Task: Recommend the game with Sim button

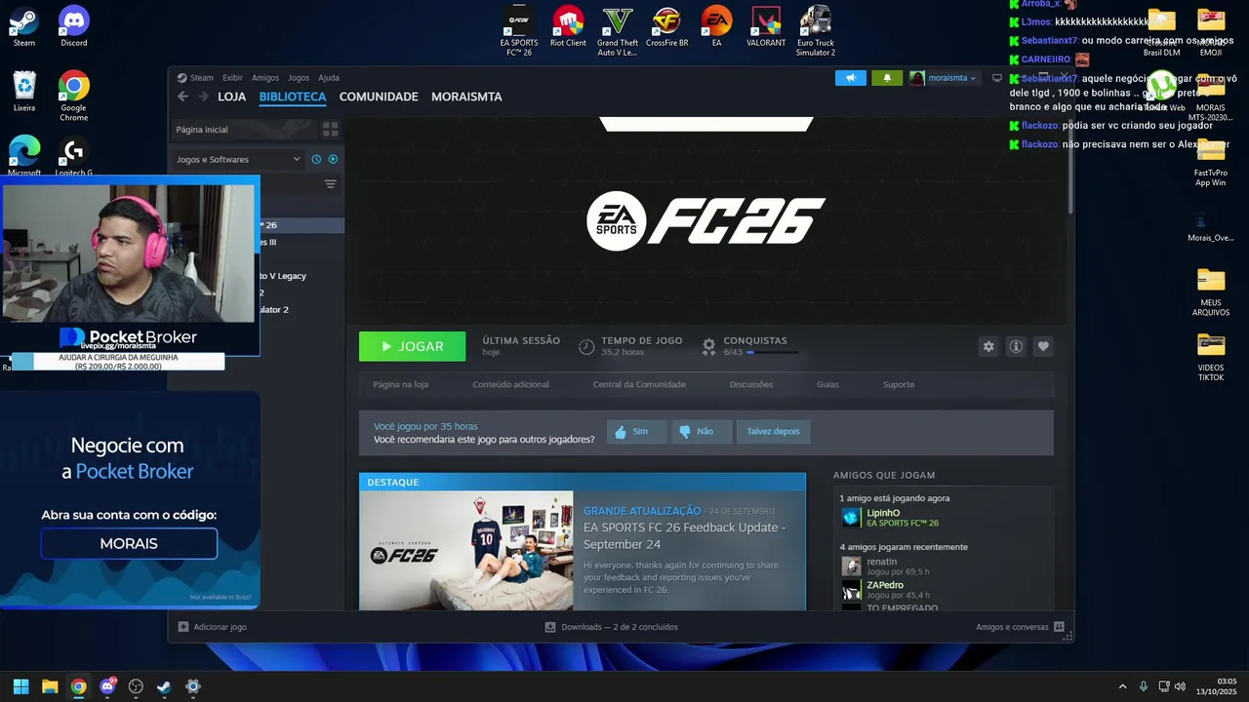Action: (x=636, y=431)
